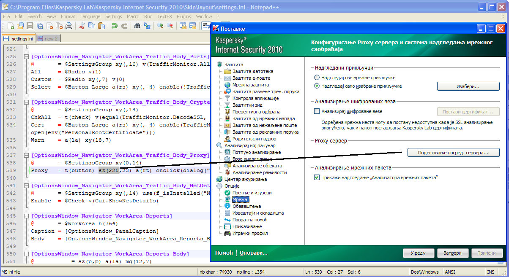Image resolution: width=509 pixels, height=277 pixels.
Task: Enable 'Анализирај шифроване везе' checkbox
Action: point(317,112)
